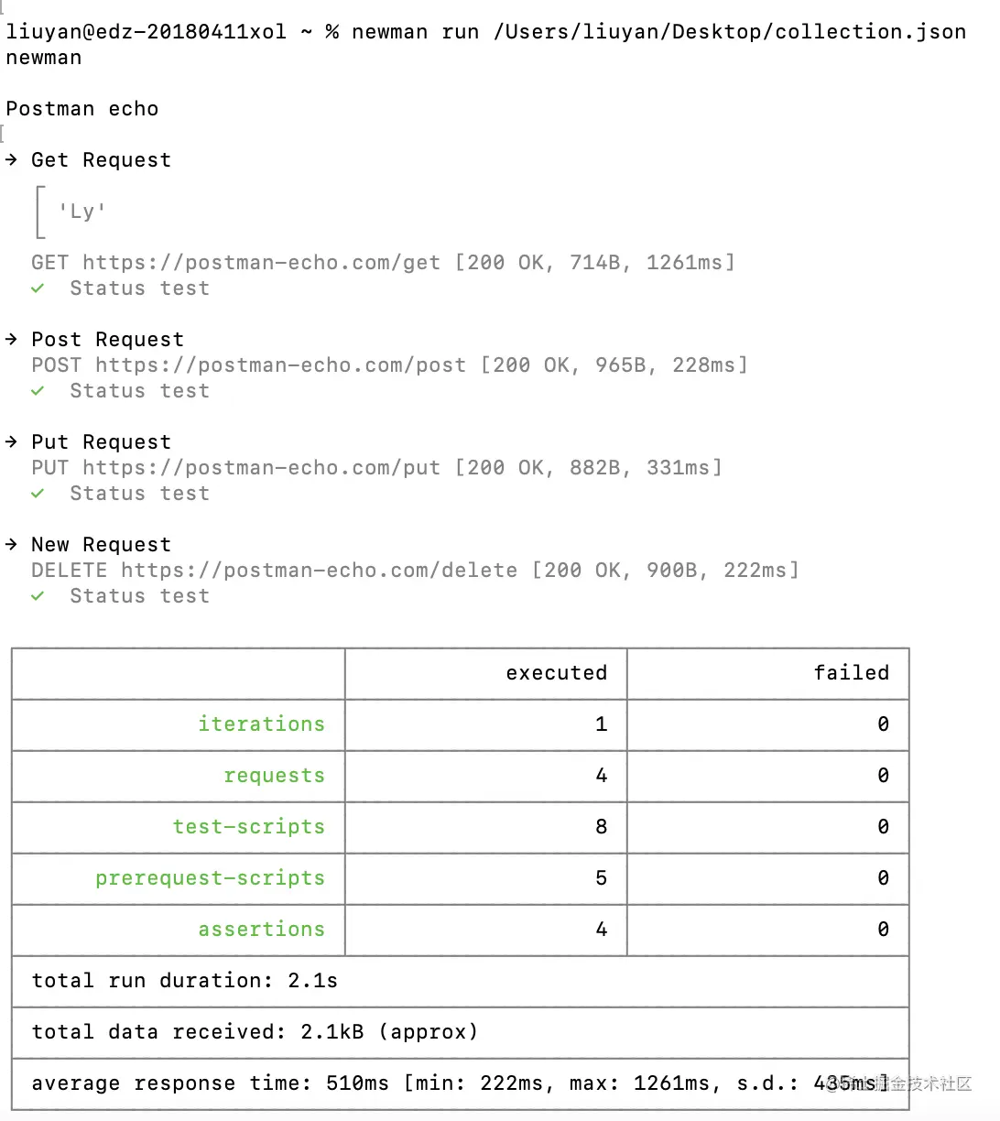Click the arrow before Get Request
The height and width of the screenshot is (1121, 1000).
(x=11, y=160)
